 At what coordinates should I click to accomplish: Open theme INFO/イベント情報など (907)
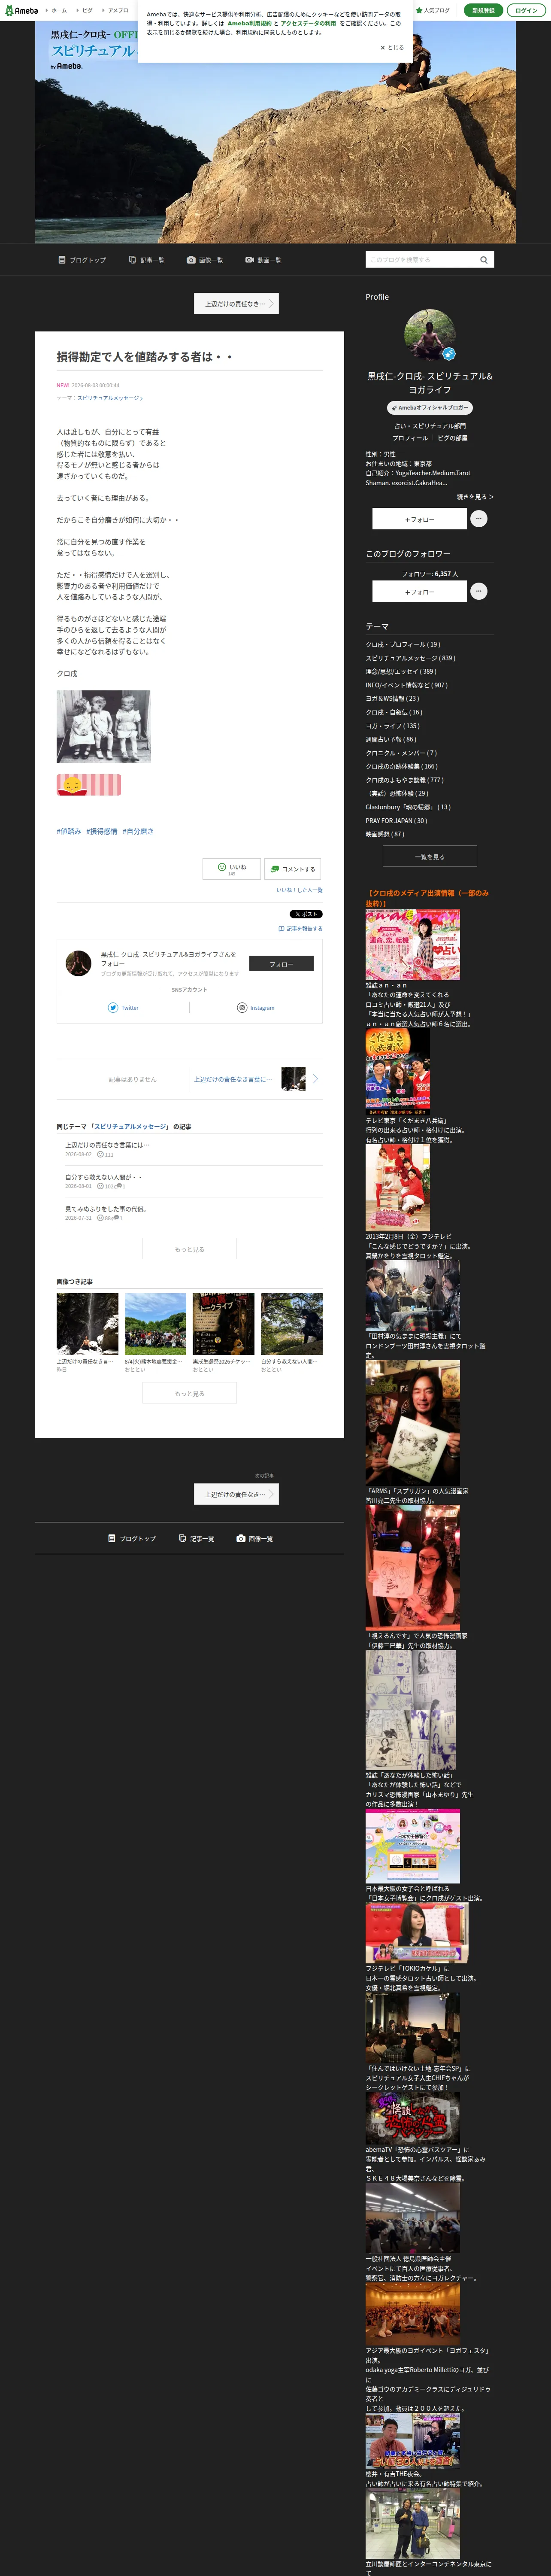407,685
